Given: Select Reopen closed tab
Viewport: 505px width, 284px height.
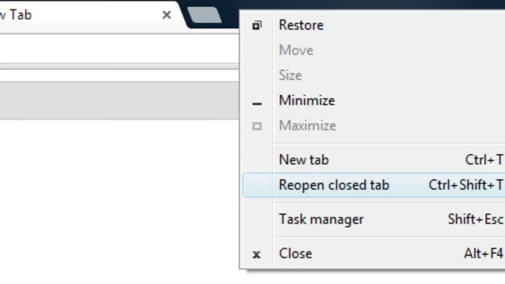Looking at the screenshot, I should point(334,185).
